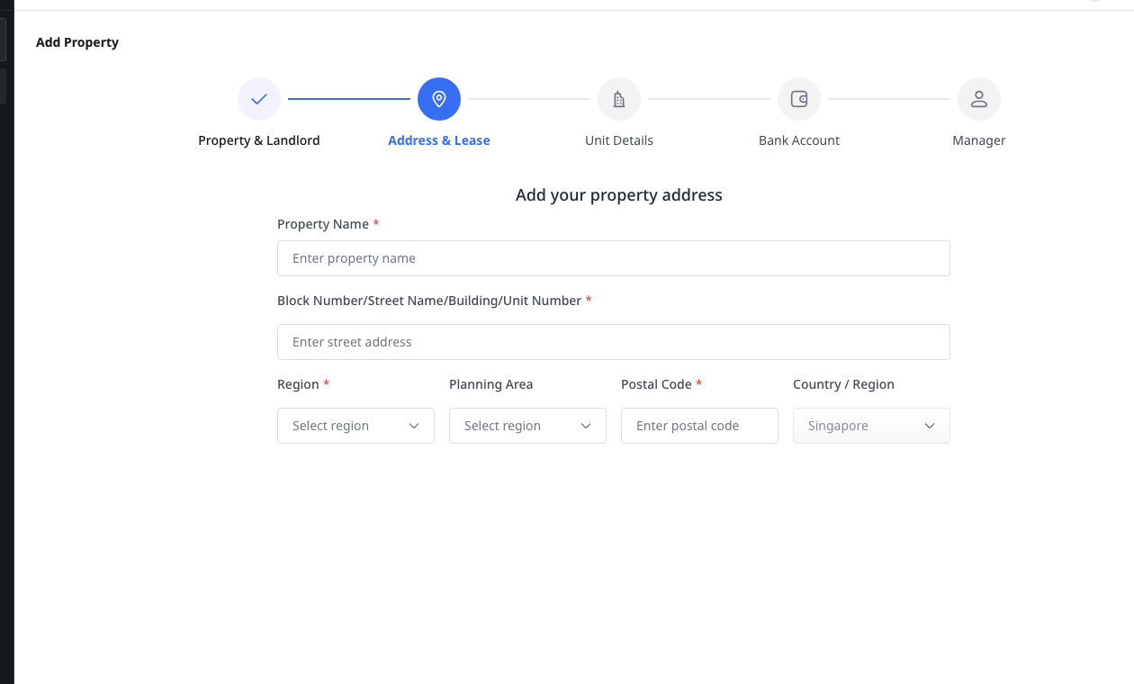Screen dimensions: 1134x684
Task: Go to Property & Landlord step label
Action: point(259,140)
